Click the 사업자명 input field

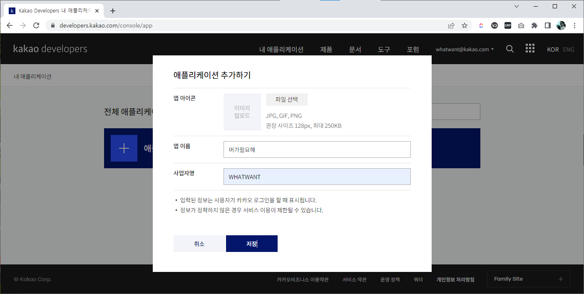point(317,177)
